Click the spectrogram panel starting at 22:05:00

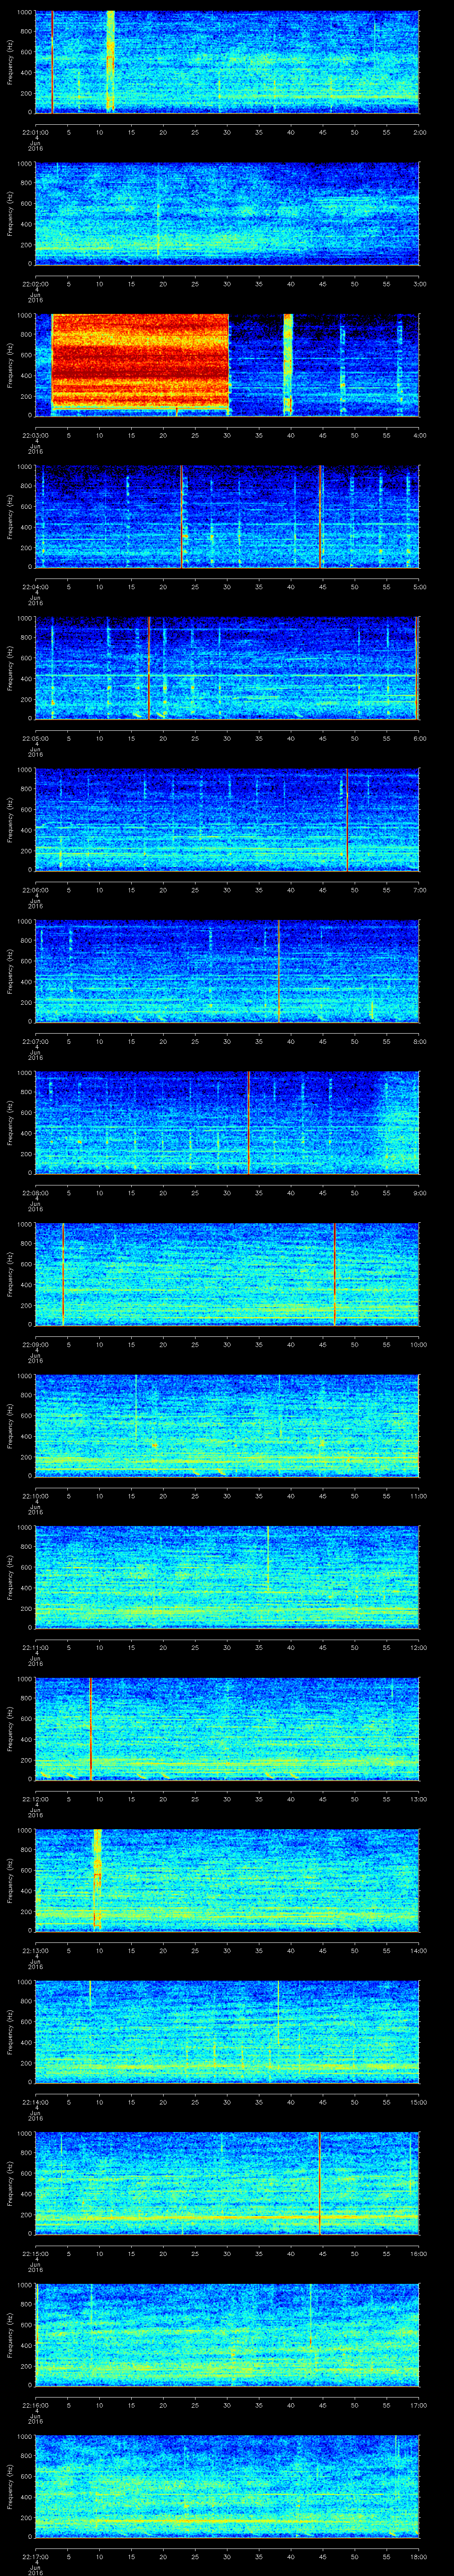tap(227, 669)
